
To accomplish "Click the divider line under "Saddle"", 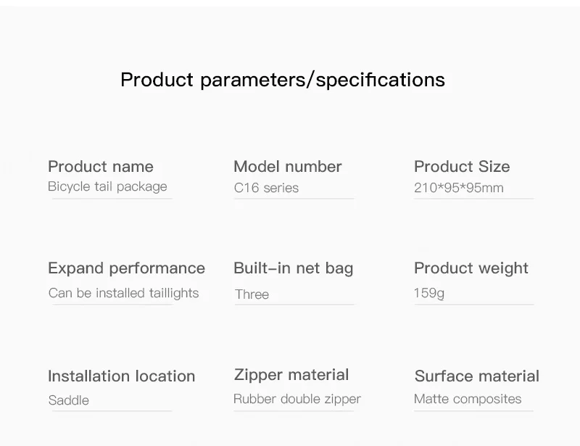I will (110, 411).
